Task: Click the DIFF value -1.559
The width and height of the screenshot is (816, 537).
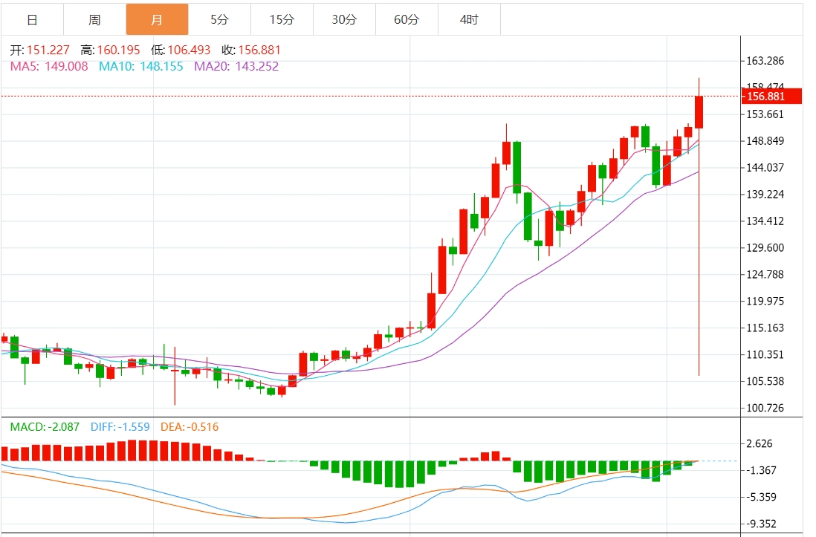Action: click(134, 427)
